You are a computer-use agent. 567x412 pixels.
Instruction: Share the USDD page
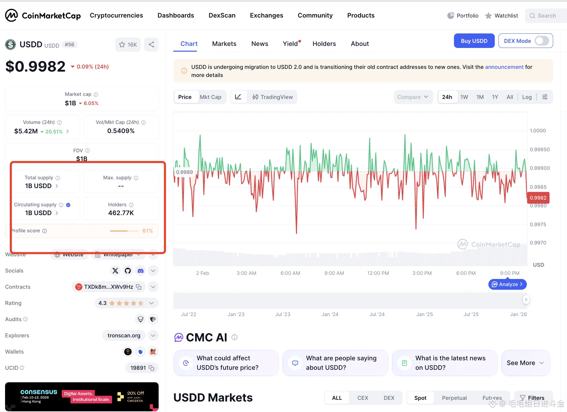pyautogui.click(x=152, y=45)
